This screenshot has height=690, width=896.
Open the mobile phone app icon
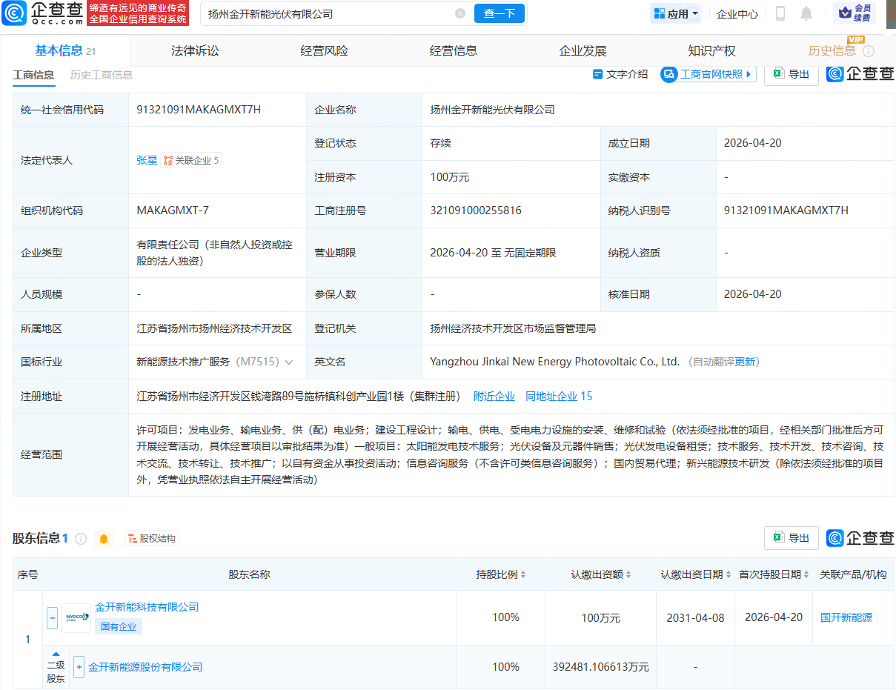click(x=780, y=13)
